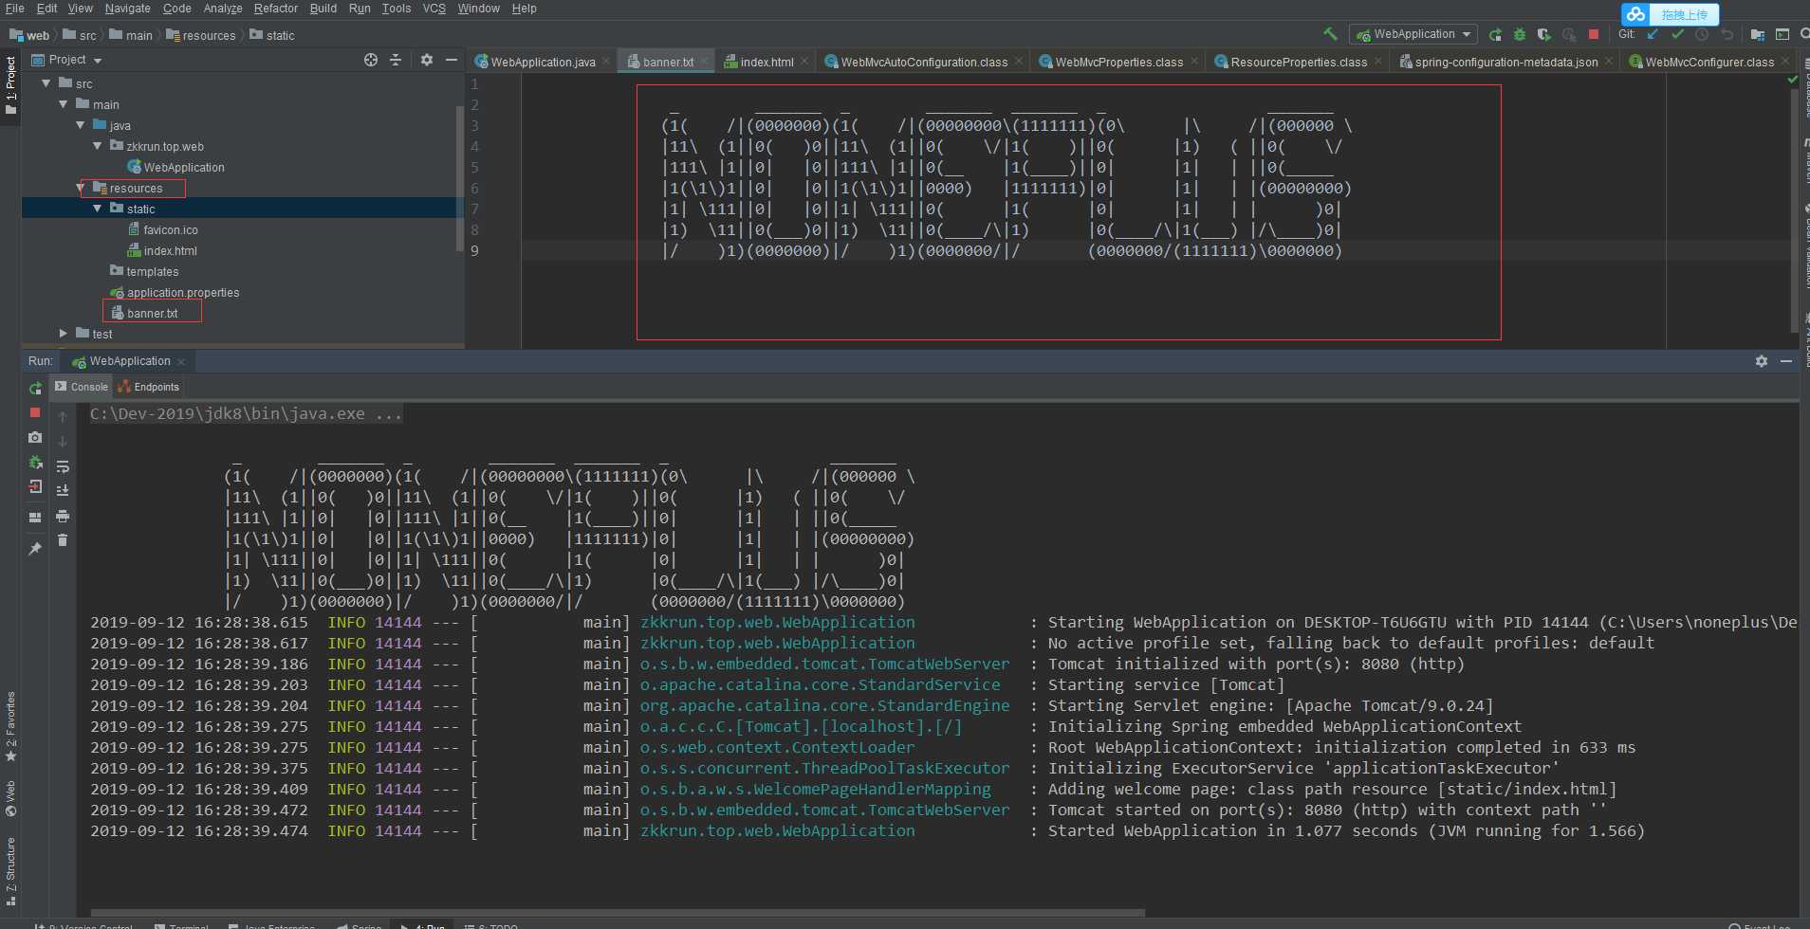Open Run panel settings gear
1810x929 pixels.
[x=1762, y=361]
